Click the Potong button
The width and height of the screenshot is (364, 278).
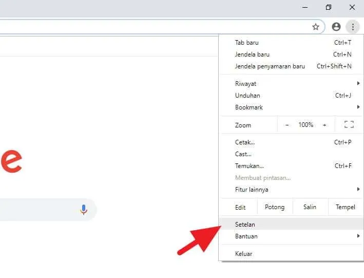[275, 207]
